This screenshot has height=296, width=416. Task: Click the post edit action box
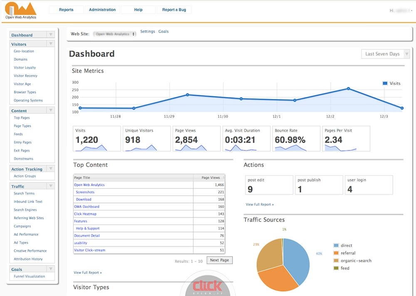point(269,185)
